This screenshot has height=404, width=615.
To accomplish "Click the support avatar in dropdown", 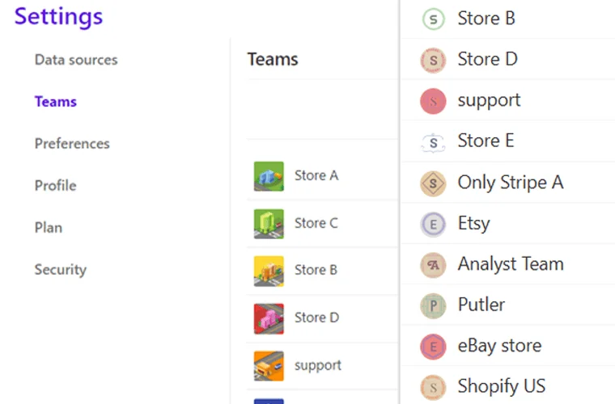I will 433,101.
